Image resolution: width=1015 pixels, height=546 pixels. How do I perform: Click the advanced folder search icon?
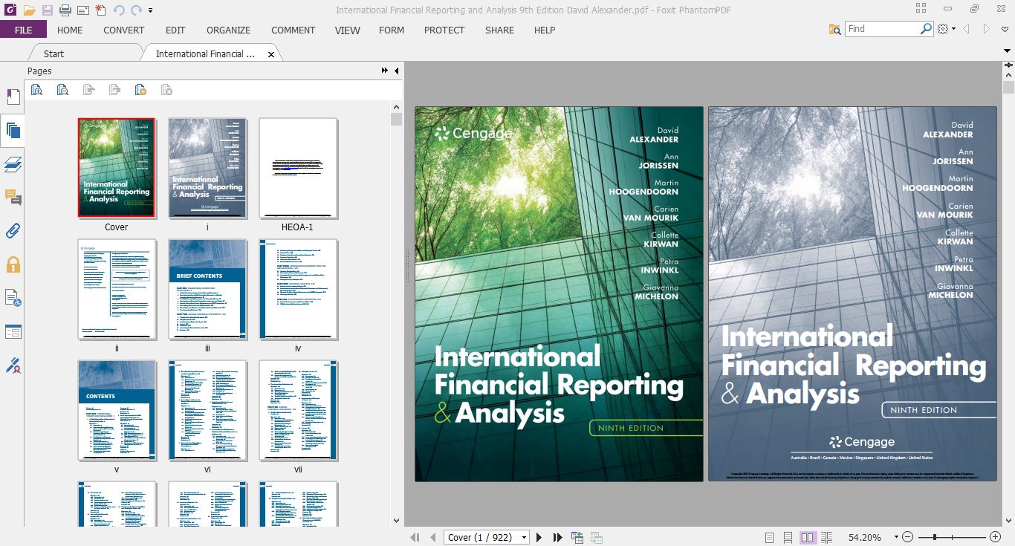pos(835,29)
